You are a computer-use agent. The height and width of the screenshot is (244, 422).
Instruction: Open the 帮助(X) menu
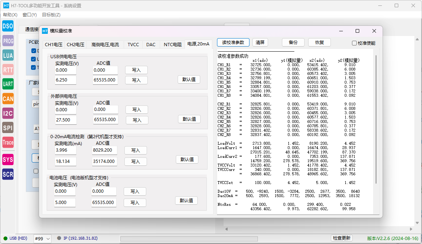point(10,15)
